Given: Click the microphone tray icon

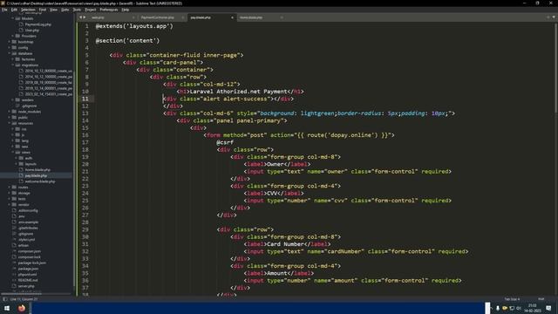Looking at the screenshot, I should [x=498, y=308].
